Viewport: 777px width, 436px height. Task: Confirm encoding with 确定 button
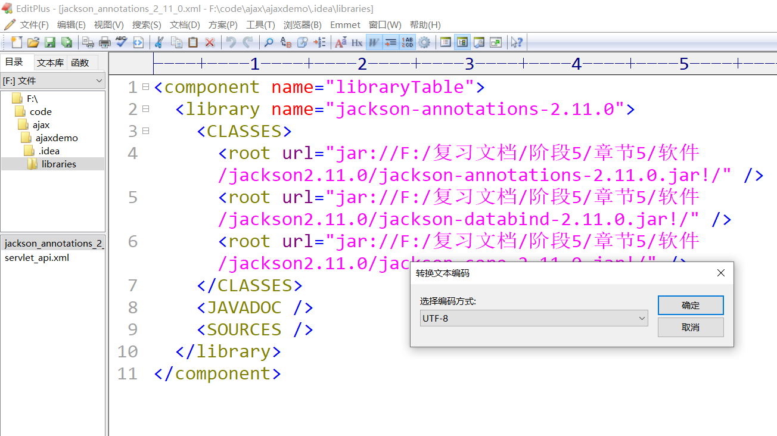tap(691, 306)
